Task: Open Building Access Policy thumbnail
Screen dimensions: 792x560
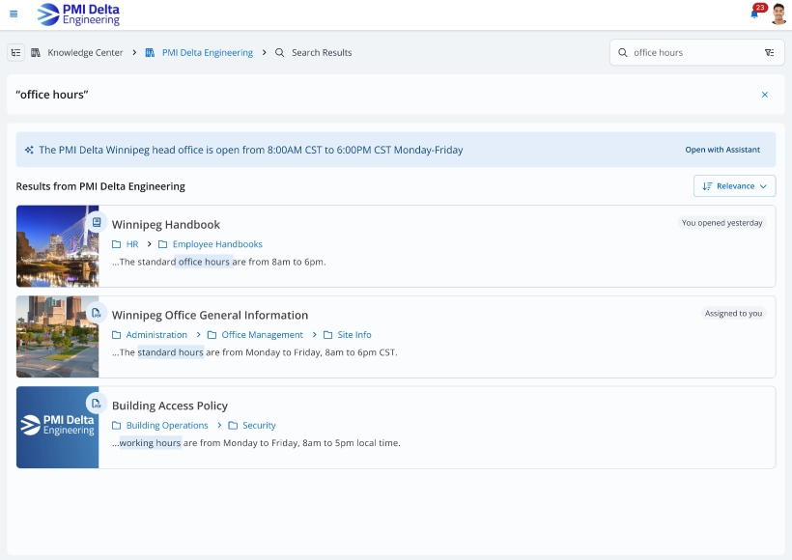Action: click(x=58, y=427)
